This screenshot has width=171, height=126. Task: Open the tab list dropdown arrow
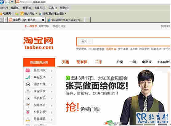6,20
